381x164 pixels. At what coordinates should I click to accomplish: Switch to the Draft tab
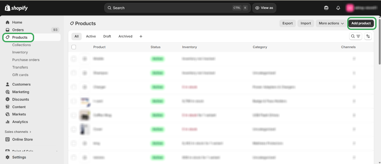(x=107, y=36)
